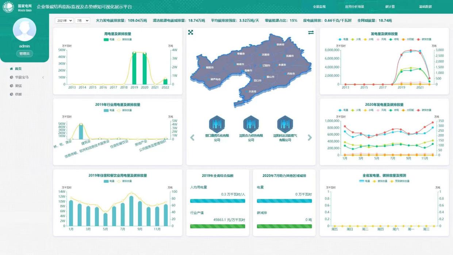The image size is (453, 255).
Task: Go to 首页 in the sidebar
Action: click(18, 69)
